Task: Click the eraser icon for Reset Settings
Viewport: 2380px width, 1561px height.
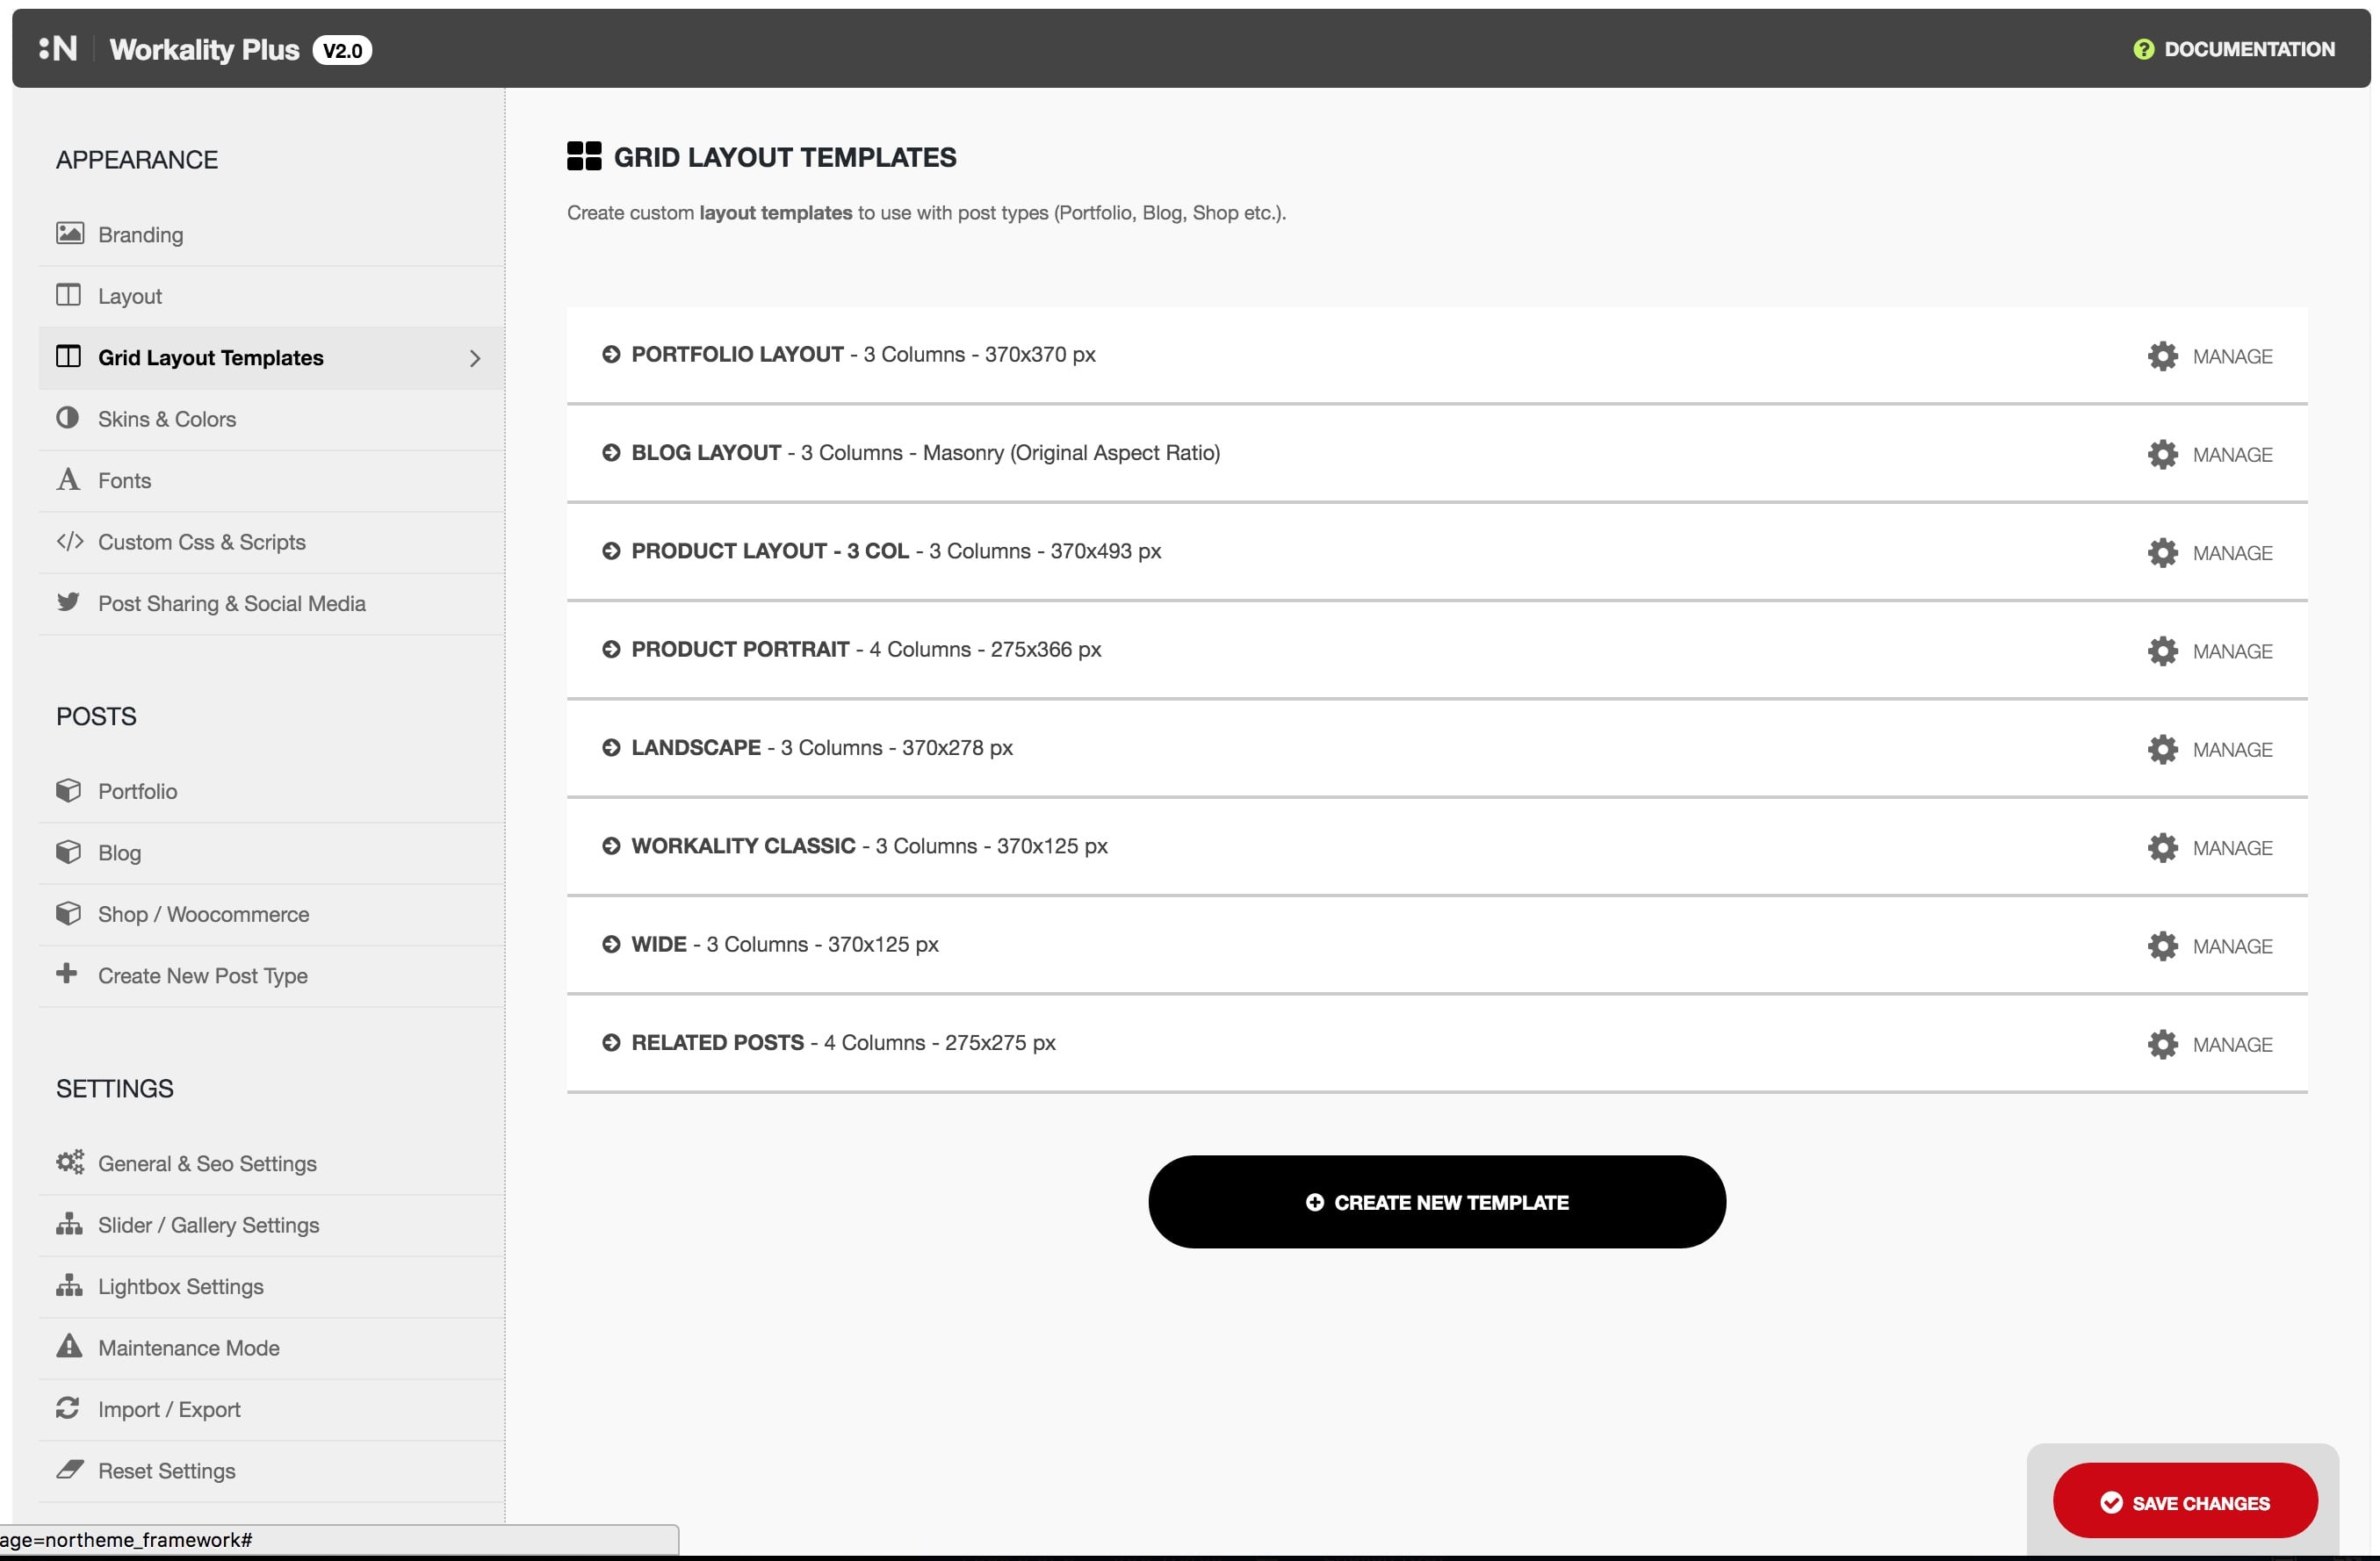Action: (70, 1469)
